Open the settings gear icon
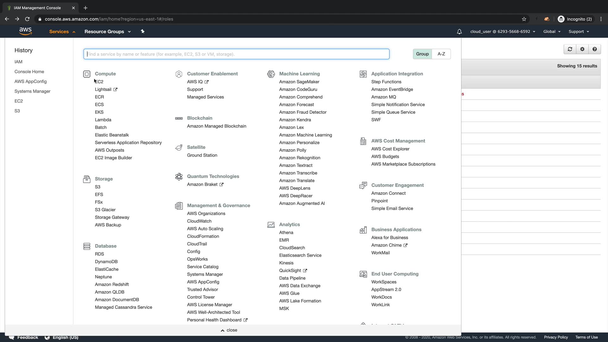Image resolution: width=608 pixels, height=342 pixels. (x=582, y=49)
